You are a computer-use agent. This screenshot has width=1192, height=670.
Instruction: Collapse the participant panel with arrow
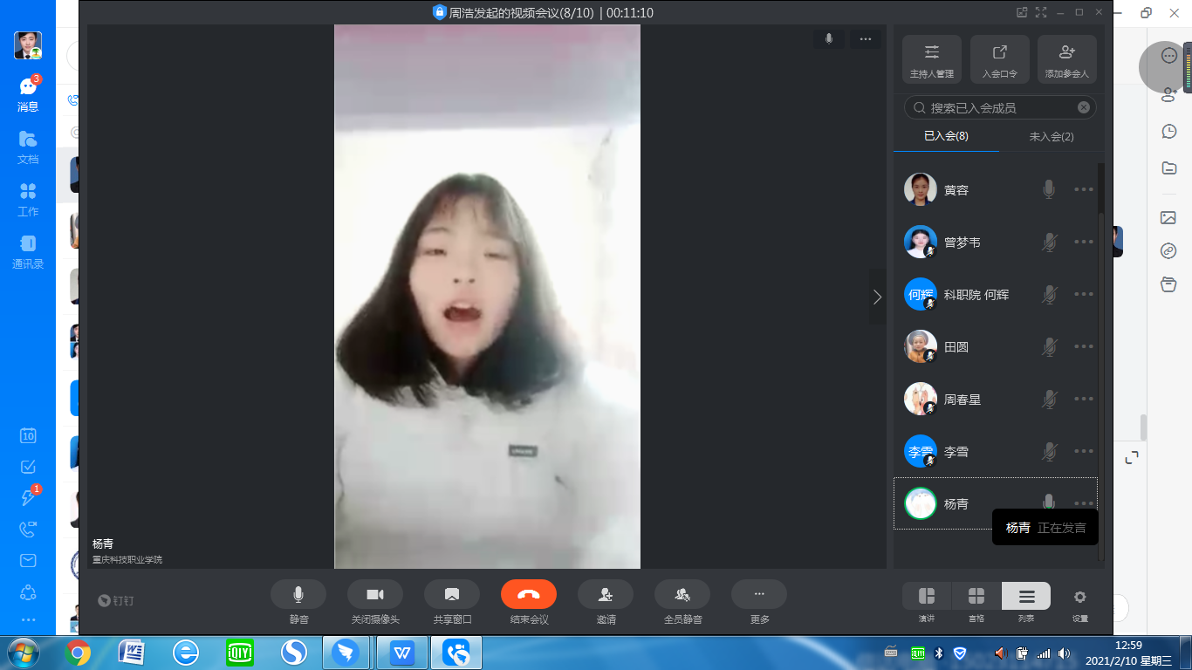pos(877,297)
